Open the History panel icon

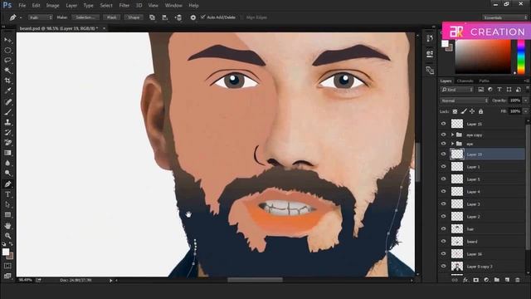click(x=430, y=38)
